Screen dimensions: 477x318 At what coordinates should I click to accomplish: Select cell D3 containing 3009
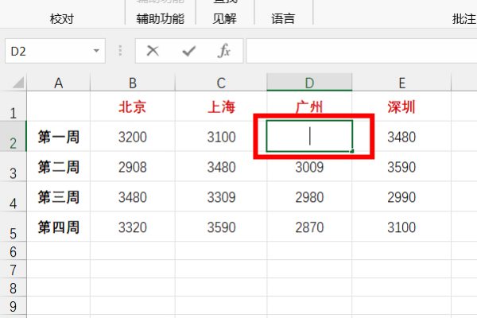click(x=309, y=166)
